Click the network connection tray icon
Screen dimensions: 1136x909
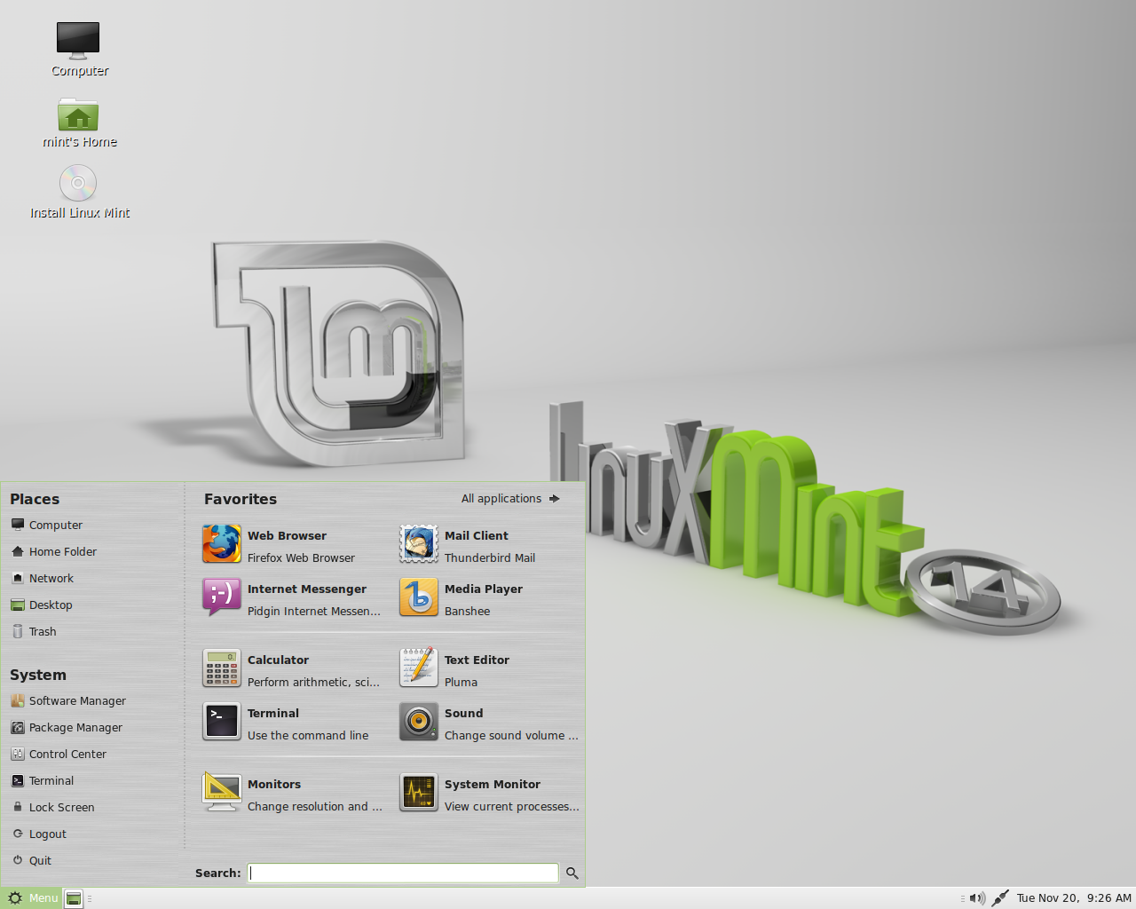1000,898
